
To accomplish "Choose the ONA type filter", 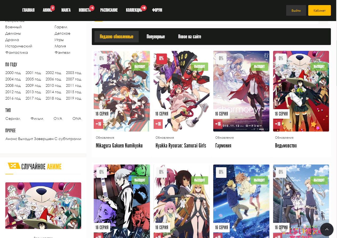I will click(77, 118).
